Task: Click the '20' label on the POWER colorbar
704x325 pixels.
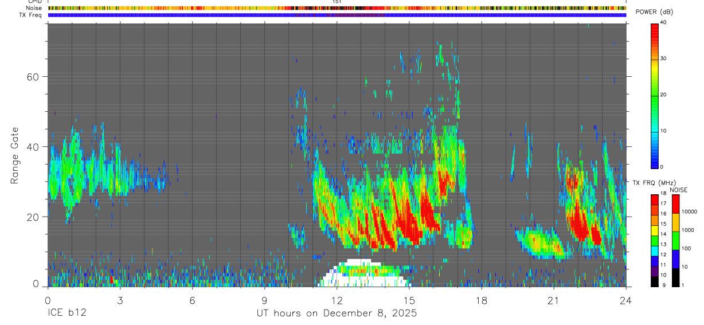Action: (664, 95)
